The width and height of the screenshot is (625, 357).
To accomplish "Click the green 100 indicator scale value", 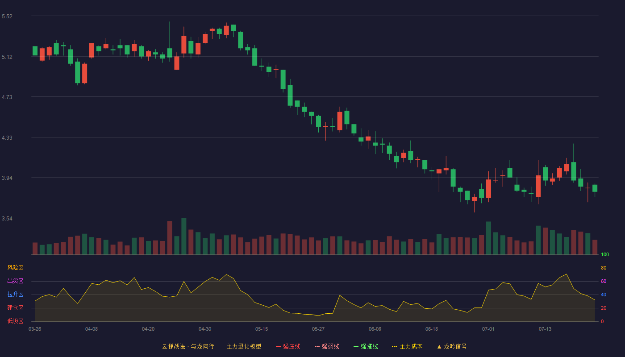I will tap(605, 255).
